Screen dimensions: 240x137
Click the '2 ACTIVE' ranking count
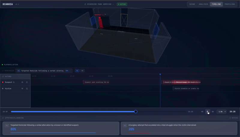(x=234, y=118)
